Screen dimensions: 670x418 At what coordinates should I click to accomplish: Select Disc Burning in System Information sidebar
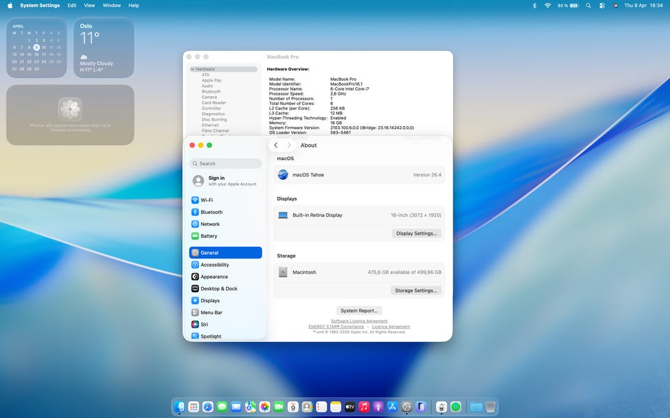214,119
